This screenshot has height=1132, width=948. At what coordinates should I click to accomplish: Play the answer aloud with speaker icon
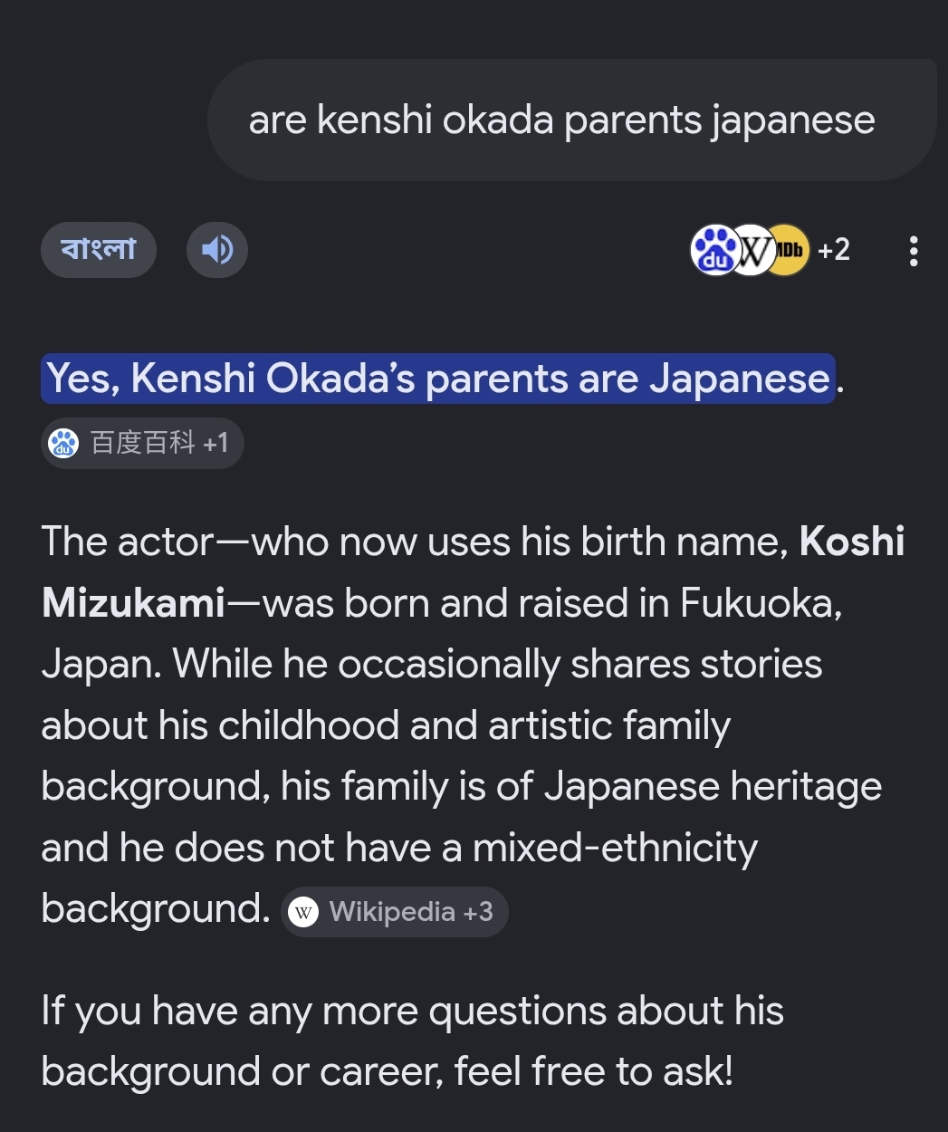click(x=217, y=249)
